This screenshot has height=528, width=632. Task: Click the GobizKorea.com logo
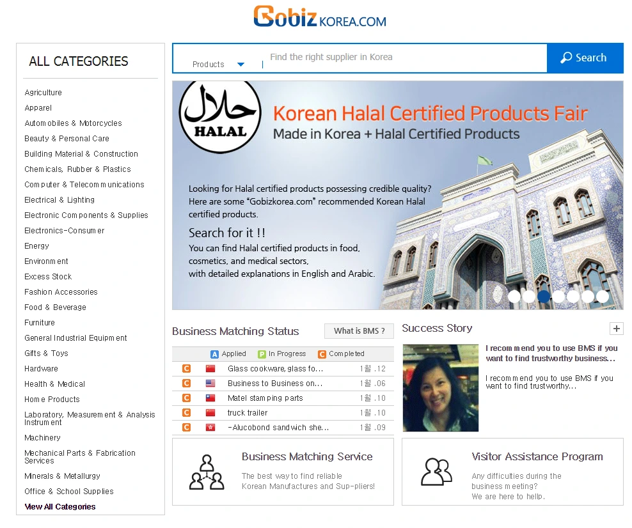[x=320, y=17]
